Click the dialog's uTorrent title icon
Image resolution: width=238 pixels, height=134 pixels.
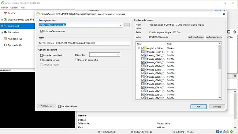pyautogui.click(x=38, y=14)
